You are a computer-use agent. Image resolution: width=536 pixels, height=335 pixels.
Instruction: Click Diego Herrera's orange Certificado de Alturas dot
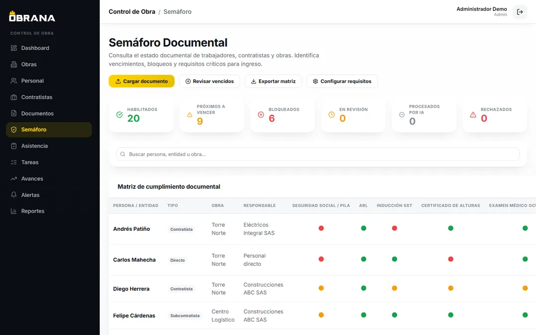point(451,288)
